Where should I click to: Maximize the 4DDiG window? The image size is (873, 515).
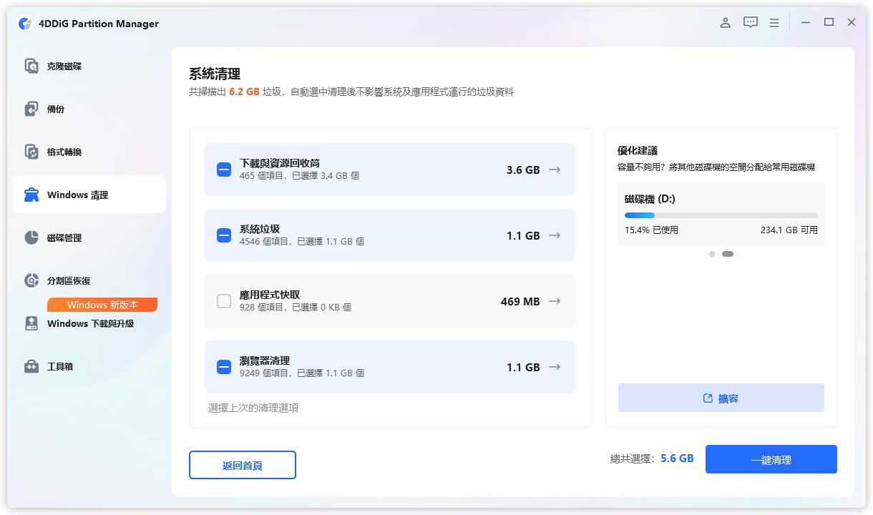pyautogui.click(x=829, y=23)
